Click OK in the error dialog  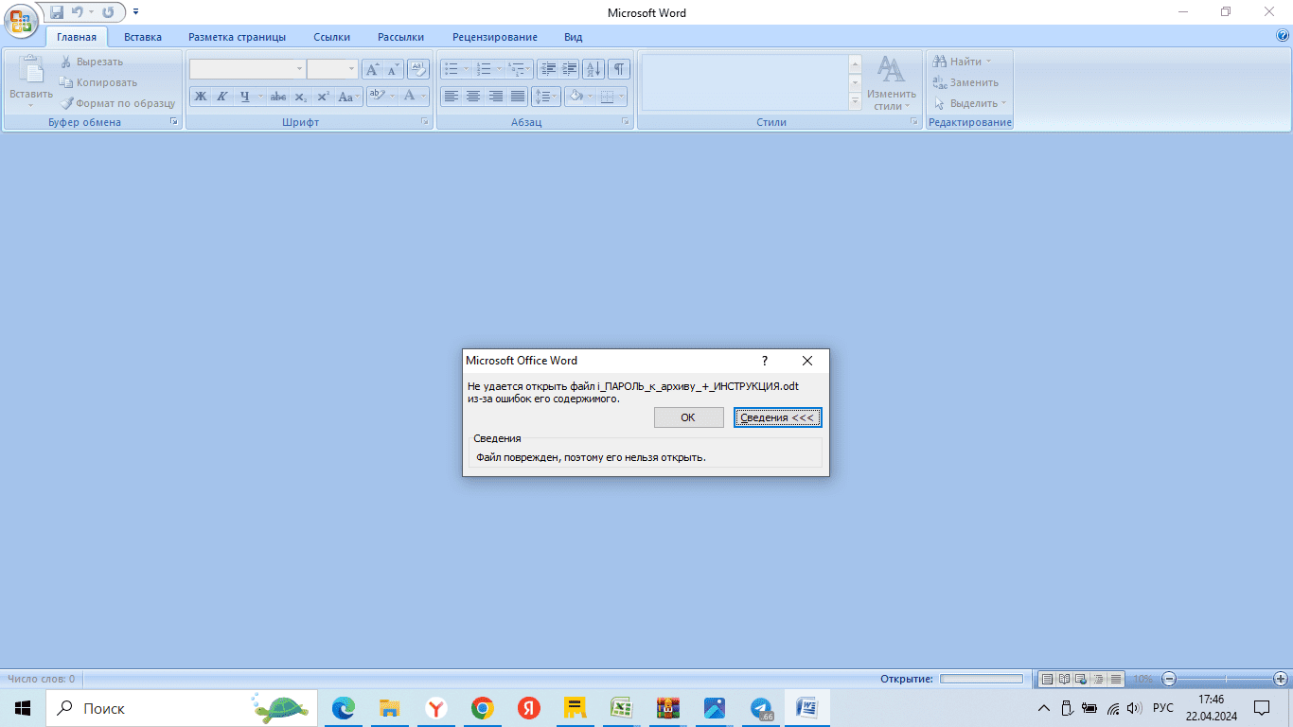(688, 417)
